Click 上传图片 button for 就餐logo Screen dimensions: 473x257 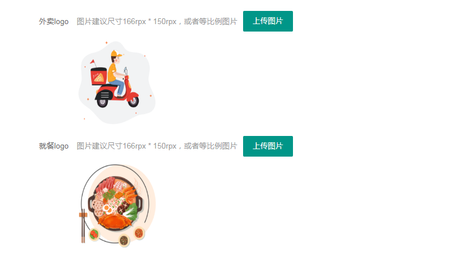pyautogui.click(x=268, y=146)
